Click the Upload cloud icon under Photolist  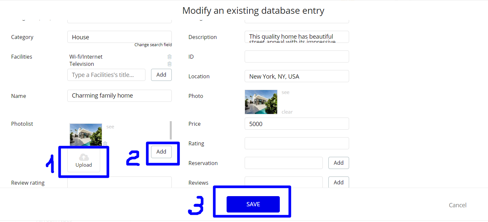click(84, 157)
